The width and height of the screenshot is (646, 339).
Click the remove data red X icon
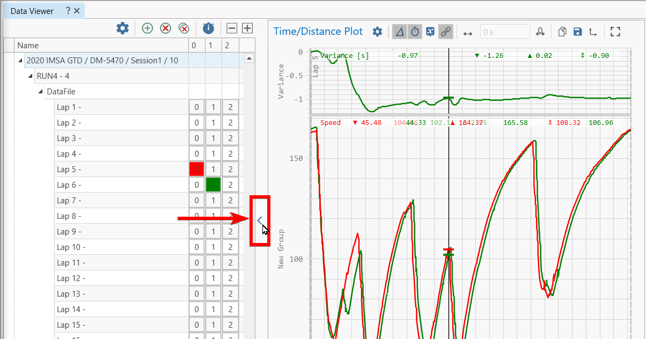click(166, 28)
